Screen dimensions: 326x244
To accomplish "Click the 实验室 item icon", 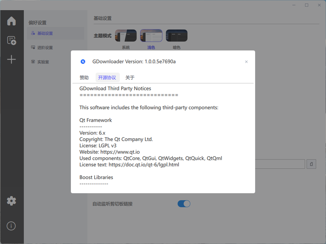I will [33, 62].
